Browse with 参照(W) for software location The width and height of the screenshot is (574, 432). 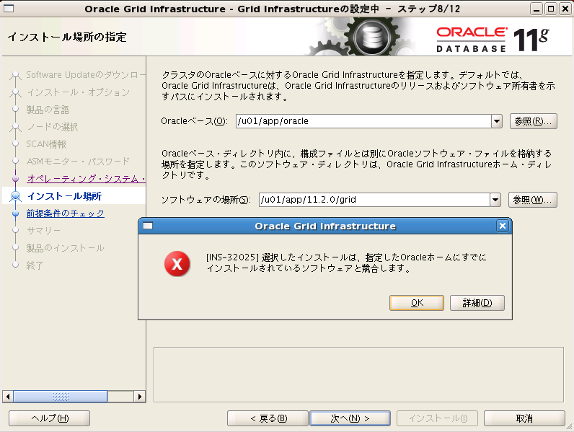pyautogui.click(x=533, y=200)
